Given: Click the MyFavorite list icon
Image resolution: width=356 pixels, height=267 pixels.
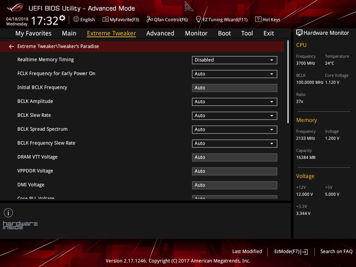Looking at the screenshot, I should tap(106, 19).
